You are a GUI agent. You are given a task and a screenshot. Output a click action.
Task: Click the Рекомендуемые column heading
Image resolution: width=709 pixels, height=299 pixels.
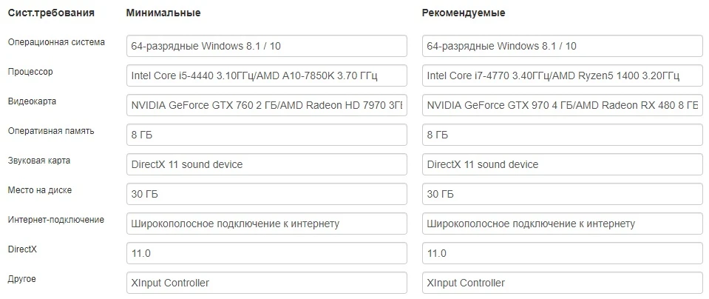[x=464, y=13]
